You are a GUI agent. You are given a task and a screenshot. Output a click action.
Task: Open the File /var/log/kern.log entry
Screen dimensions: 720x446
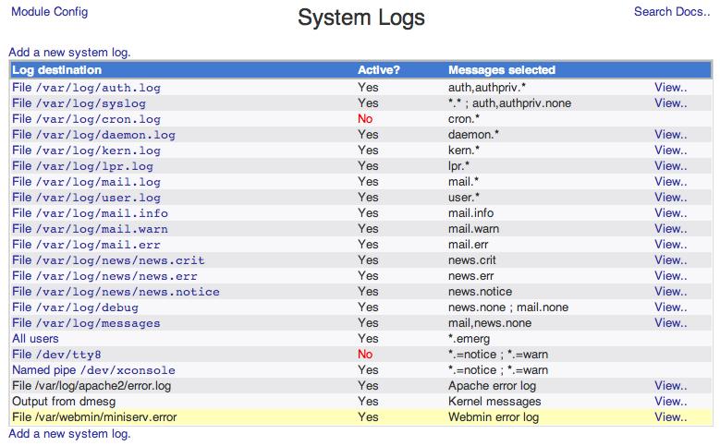(x=86, y=151)
